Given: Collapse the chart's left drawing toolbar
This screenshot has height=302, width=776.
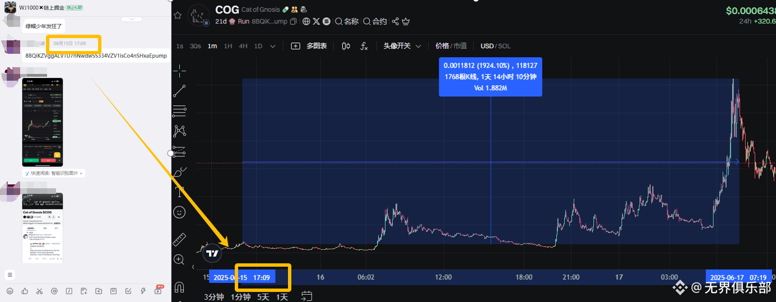Looking at the screenshot, I should (193, 267).
